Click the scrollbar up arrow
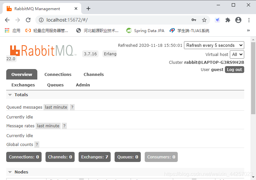 253,40
